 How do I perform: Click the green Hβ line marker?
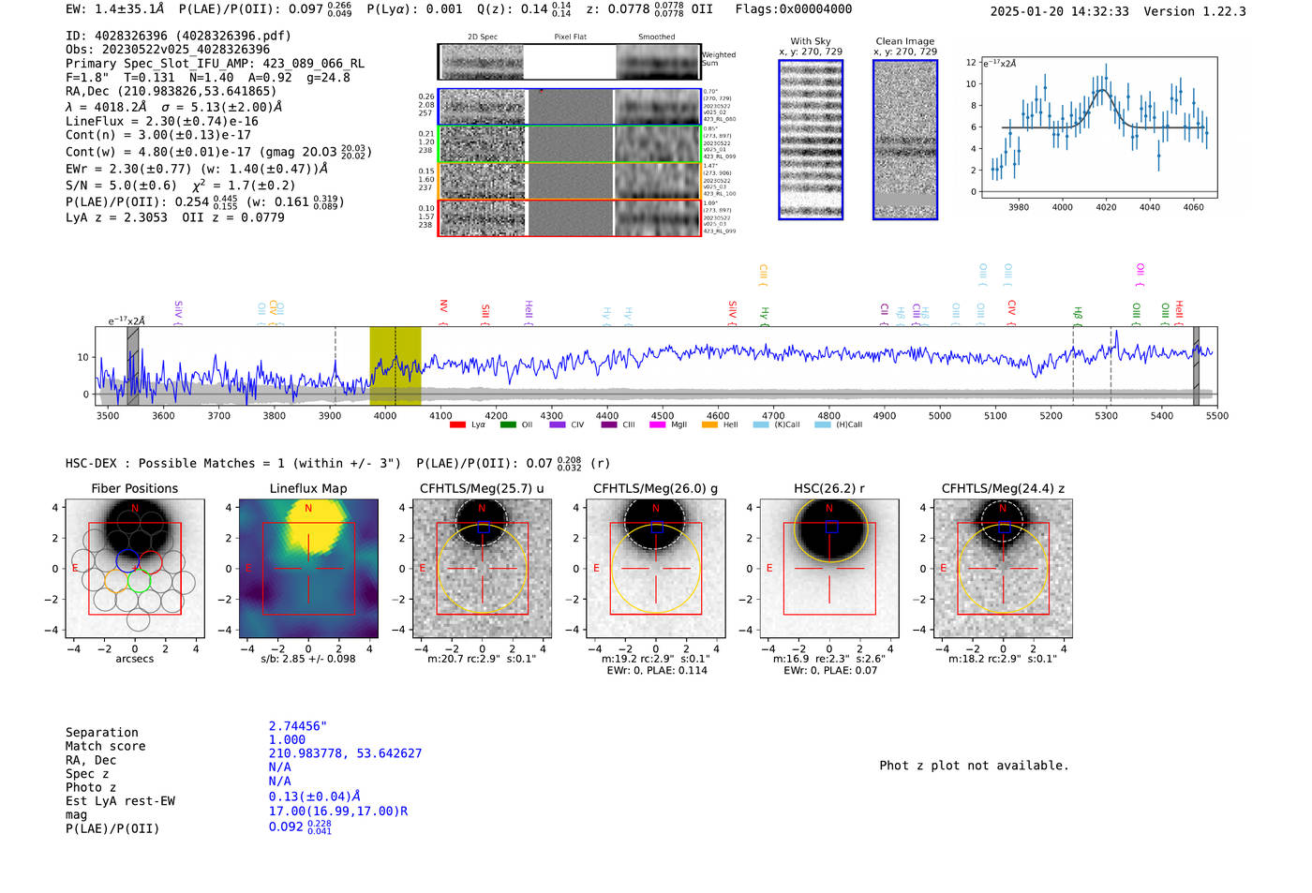(x=1078, y=315)
